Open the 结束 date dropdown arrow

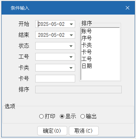pyautogui.click(x=71, y=35)
